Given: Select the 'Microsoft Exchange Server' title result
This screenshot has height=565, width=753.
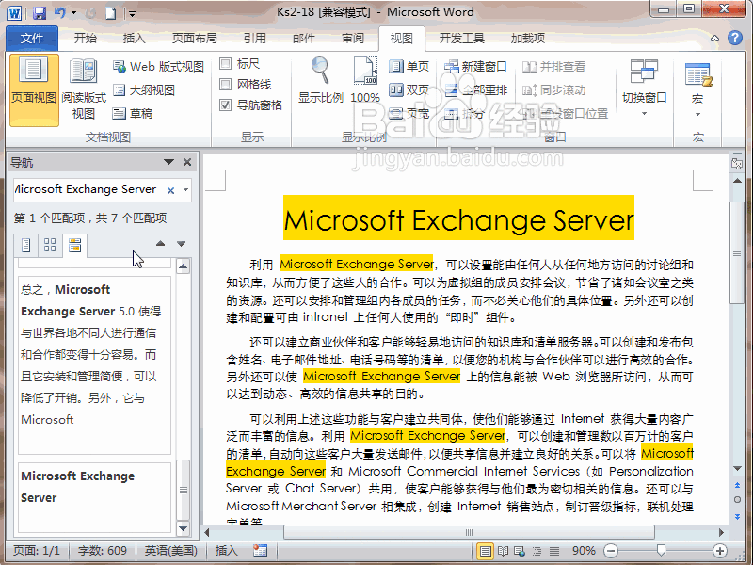Looking at the screenshot, I should [95, 497].
